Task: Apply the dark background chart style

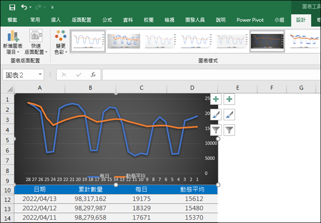Action: pyautogui.click(x=267, y=41)
